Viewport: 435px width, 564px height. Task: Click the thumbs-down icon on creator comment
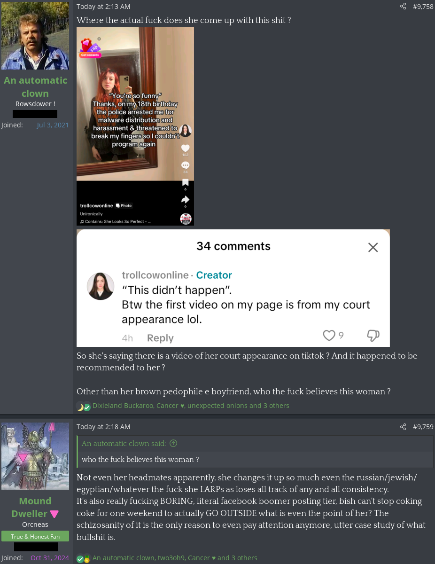pos(373,335)
